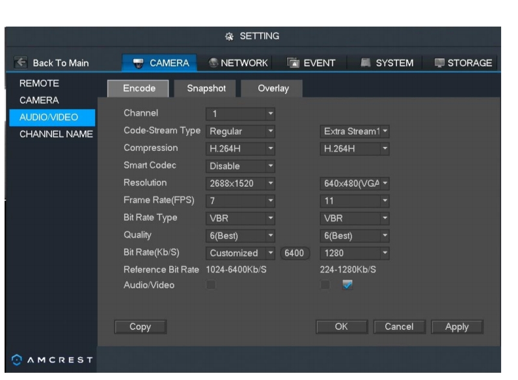Open the NETWORK settings tab
Image resolution: width=518 pixels, height=380 pixels.
click(238, 62)
